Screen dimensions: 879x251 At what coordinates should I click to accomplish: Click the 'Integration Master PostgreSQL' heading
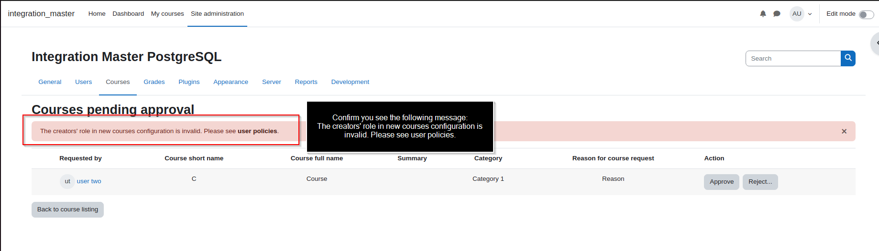click(126, 57)
